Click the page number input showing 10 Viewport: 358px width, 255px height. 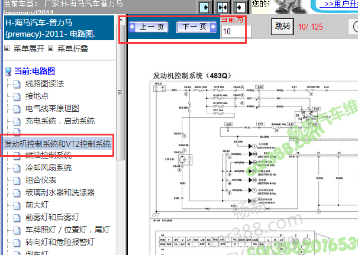tap(236, 31)
